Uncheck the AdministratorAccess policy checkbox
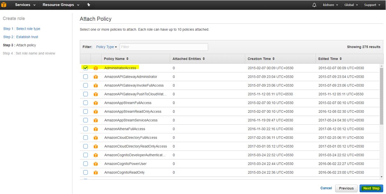 pyautogui.click(x=86, y=68)
